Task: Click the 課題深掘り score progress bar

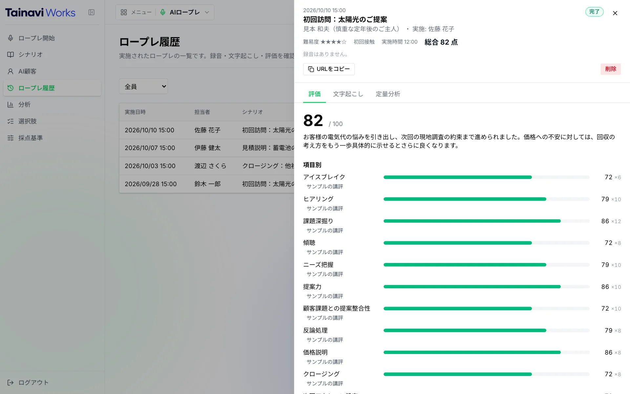Action: pos(486,221)
